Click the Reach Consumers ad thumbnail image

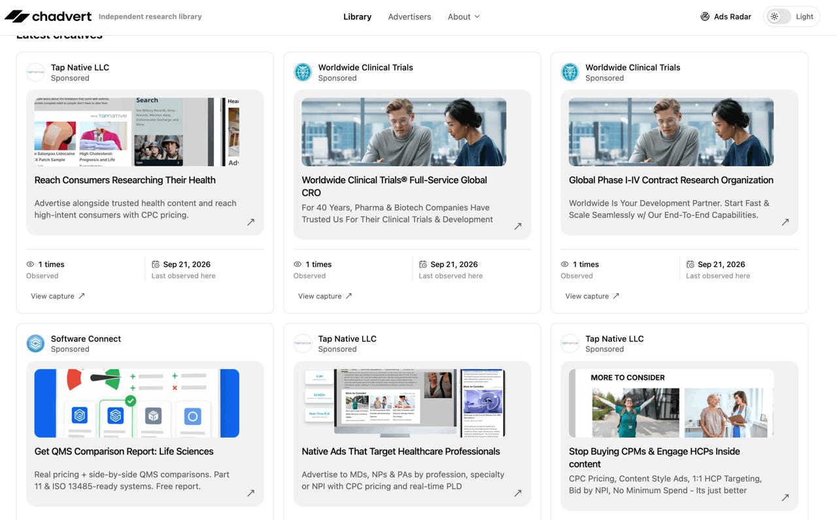(x=137, y=132)
